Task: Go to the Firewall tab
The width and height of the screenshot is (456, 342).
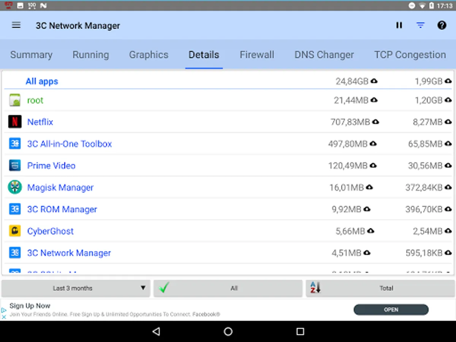Action: tap(257, 55)
